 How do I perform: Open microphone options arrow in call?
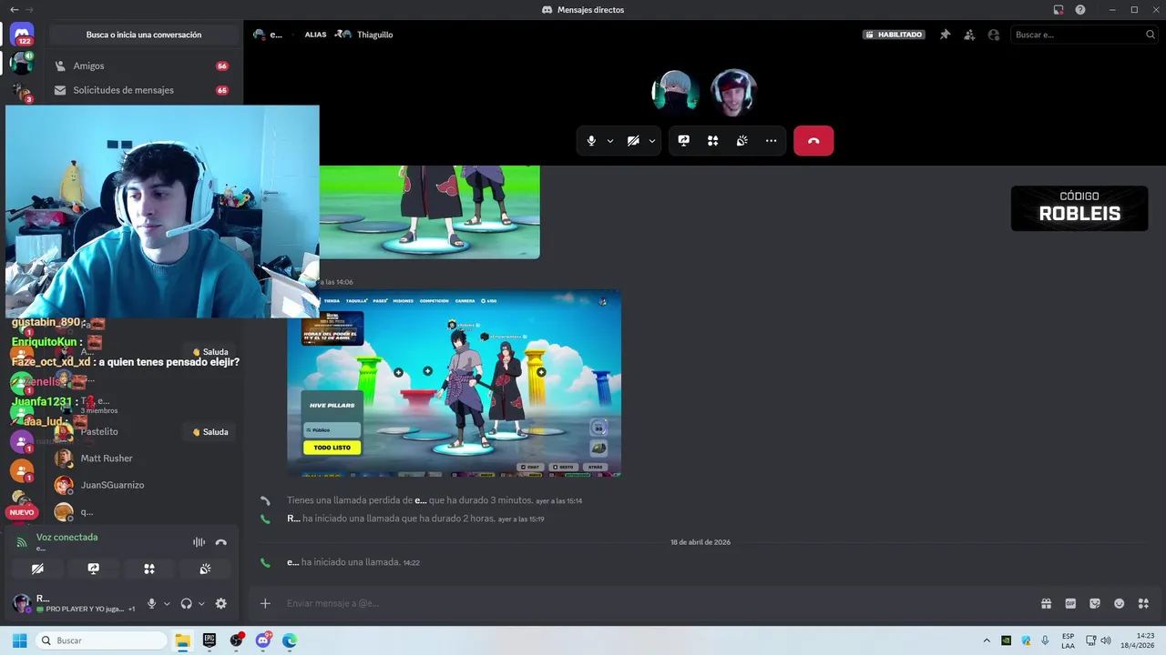tap(610, 141)
